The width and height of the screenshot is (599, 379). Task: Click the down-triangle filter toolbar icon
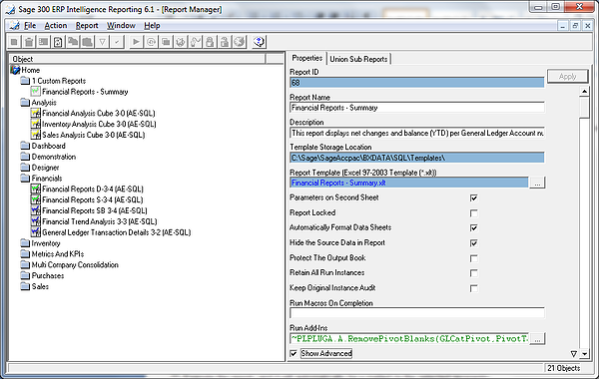click(x=102, y=42)
